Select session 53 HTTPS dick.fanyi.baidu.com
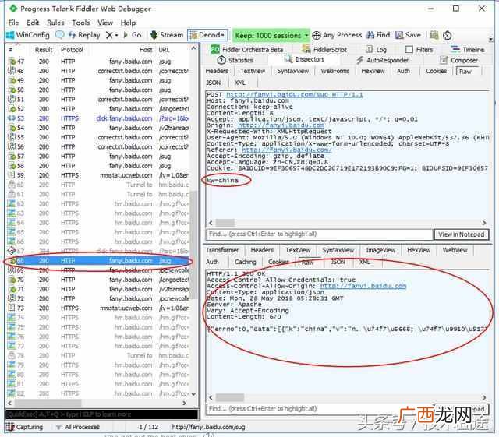The image size is (499, 437). coord(98,118)
